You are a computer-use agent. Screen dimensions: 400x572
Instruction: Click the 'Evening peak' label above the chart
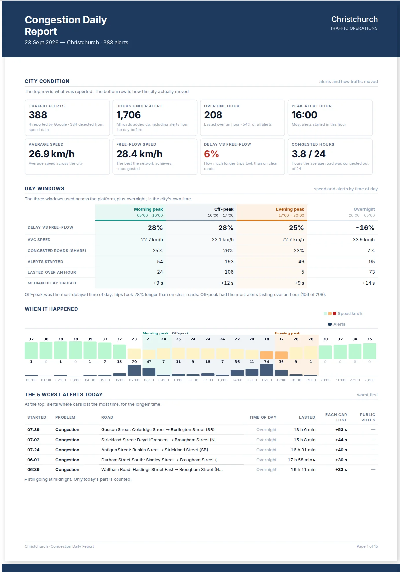click(287, 333)
